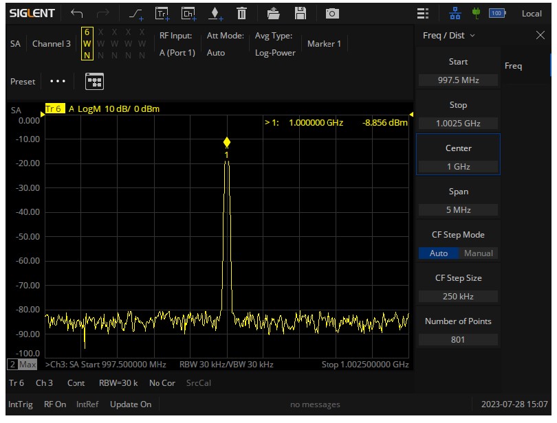Click the Marker 1 button
Image resolution: width=557 pixels, height=423 pixels.
pyautogui.click(x=324, y=44)
